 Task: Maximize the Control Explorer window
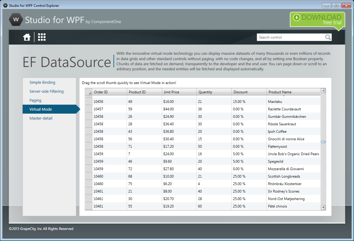coord(336,5)
